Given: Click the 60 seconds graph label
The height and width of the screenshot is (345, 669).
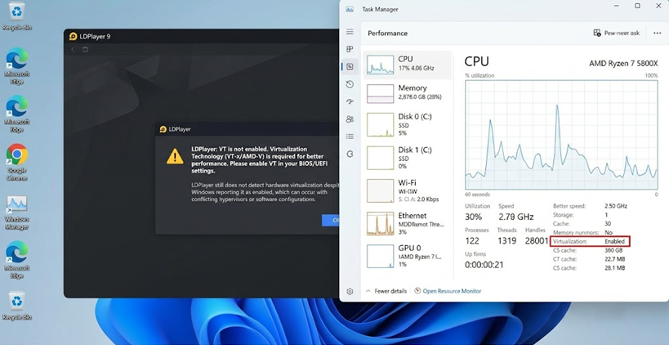Looking at the screenshot, I should click(x=477, y=195).
